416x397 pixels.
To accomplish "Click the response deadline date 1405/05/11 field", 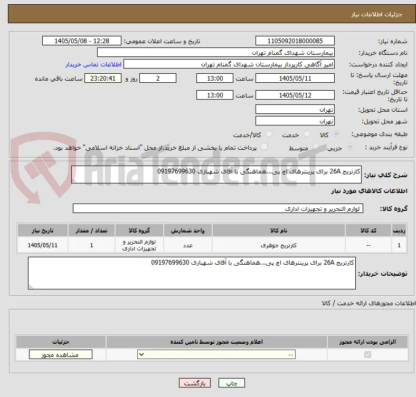I will click(295, 78).
